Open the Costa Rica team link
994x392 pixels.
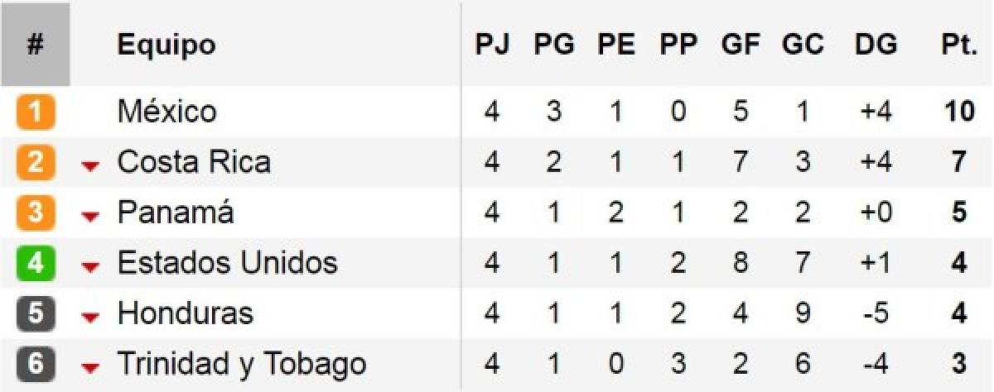click(x=194, y=162)
